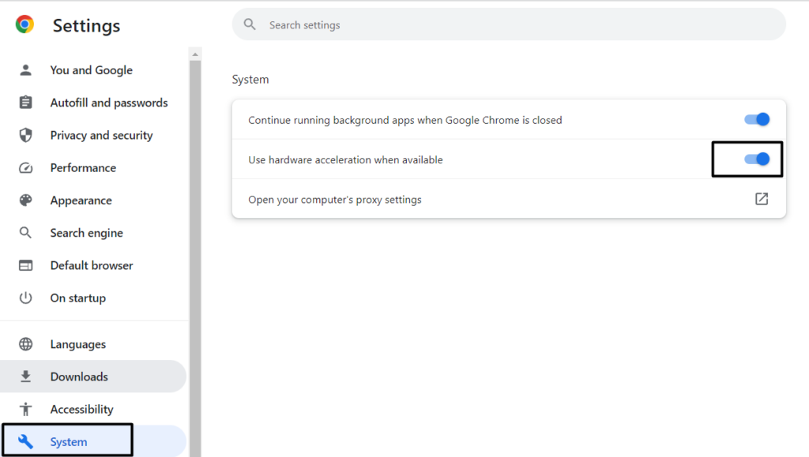The image size is (809, 457).
Task: Click the sidebar scrollbar up arrow
Action: point(195,54)
